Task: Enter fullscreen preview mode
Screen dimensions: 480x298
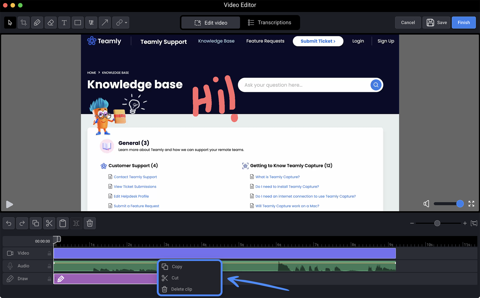Action: click(x=471, y=204)
